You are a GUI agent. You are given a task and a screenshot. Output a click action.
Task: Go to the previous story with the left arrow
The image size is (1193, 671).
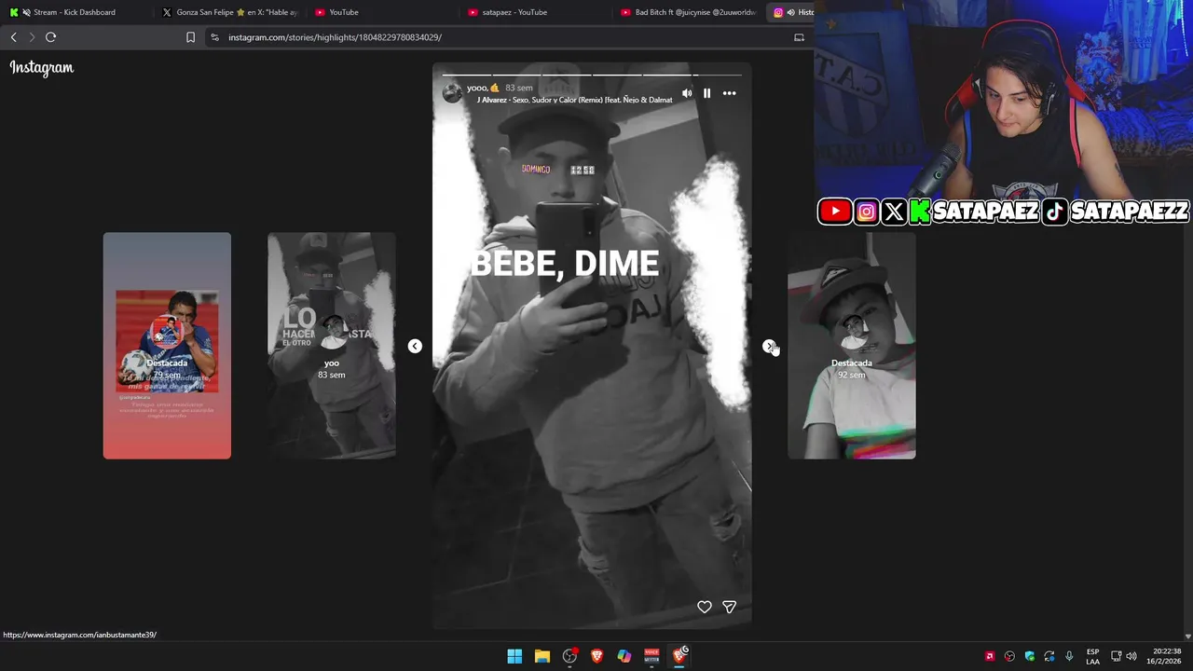[x=415, y=346]
